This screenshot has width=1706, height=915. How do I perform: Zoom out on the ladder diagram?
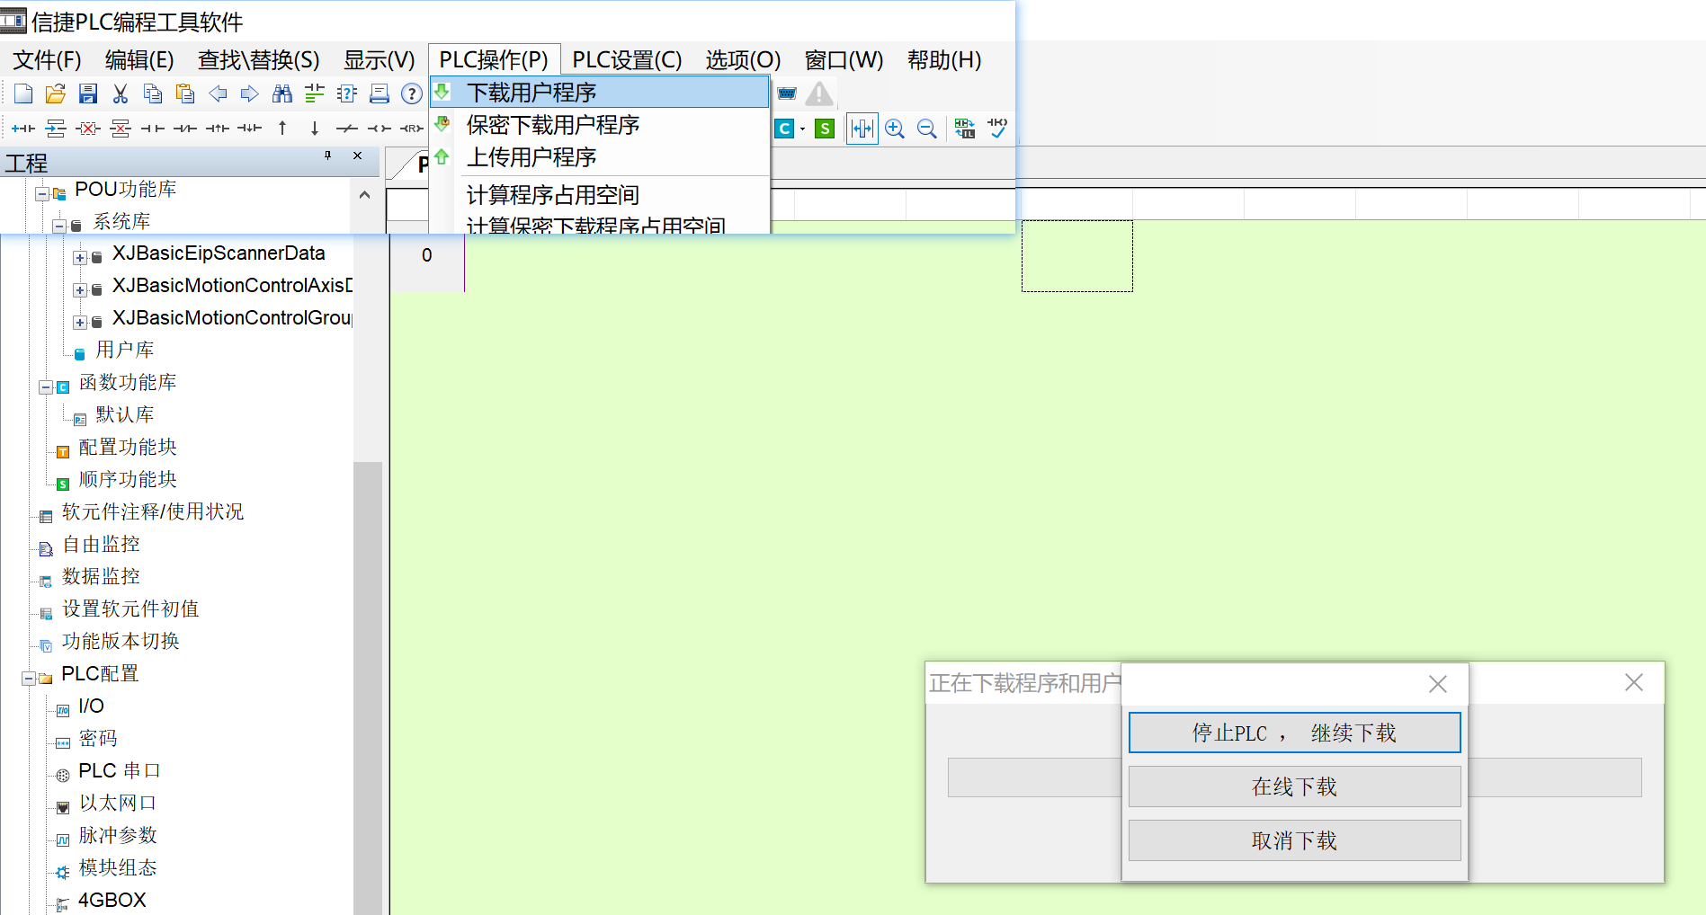click(927, 129)
